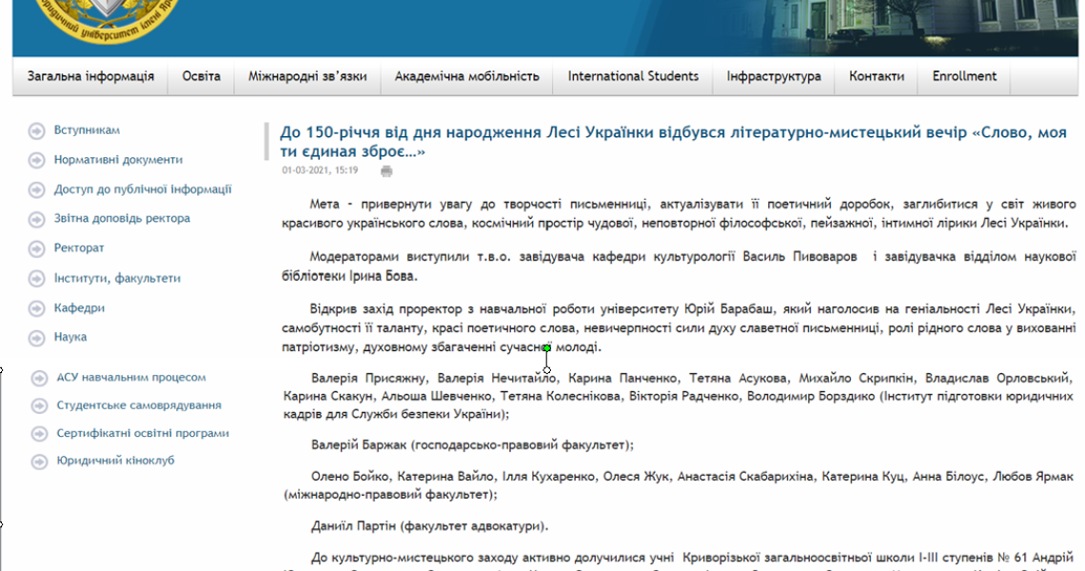1085x571 pixels.
Task: Open Академічна мобільність menu
Action: coord(467,76)
